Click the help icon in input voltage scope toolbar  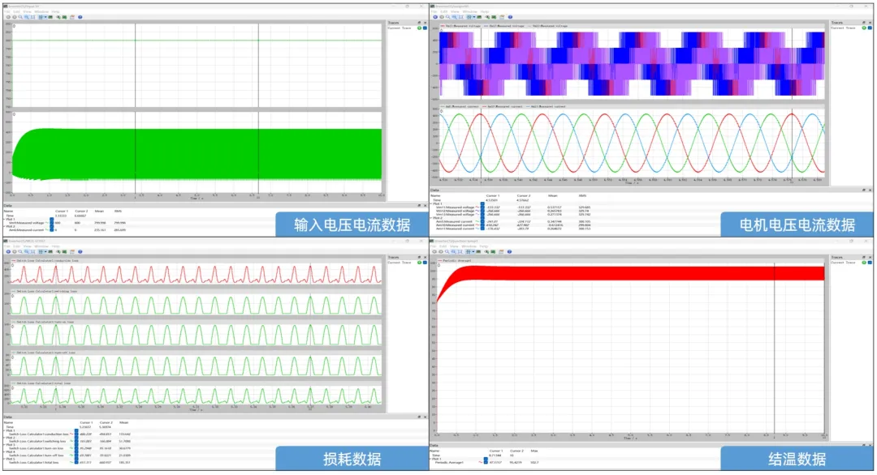(79, 17)
